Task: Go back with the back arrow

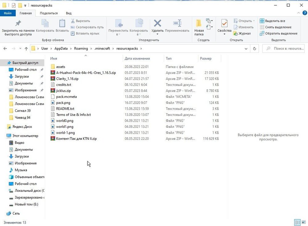Action: 5,49
